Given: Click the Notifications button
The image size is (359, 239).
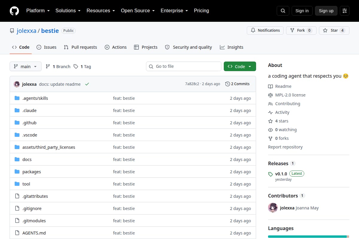Looking at the screenshot, I should (265, 30).
